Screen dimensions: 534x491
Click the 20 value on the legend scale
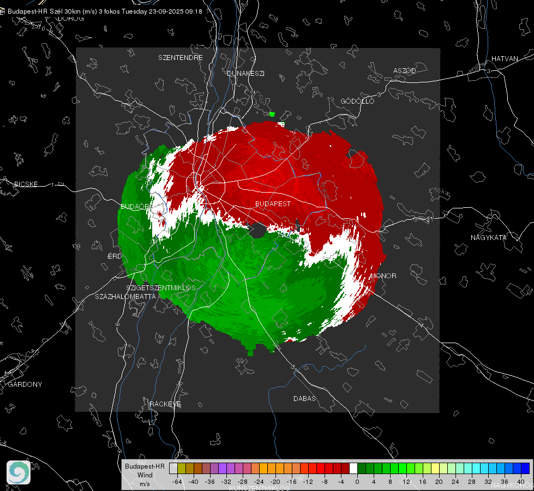439,482
